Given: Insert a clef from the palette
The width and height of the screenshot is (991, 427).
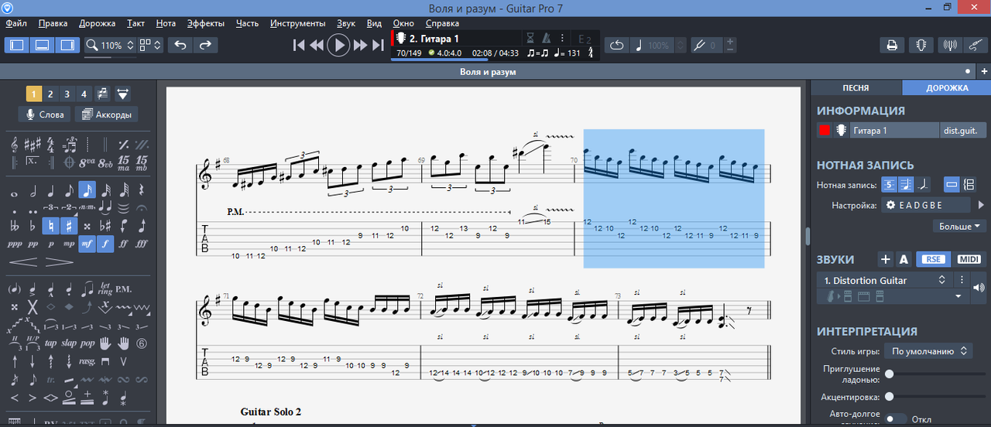Looking at the screenshot, I should [x=14, y=144].
